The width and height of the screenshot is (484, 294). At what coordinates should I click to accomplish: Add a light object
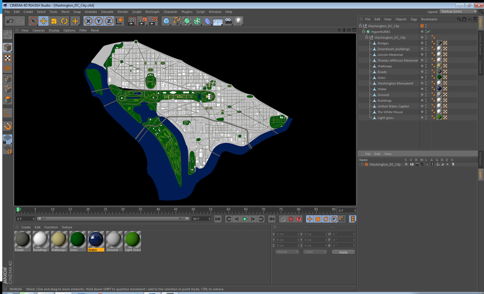[x=239, y=21]
